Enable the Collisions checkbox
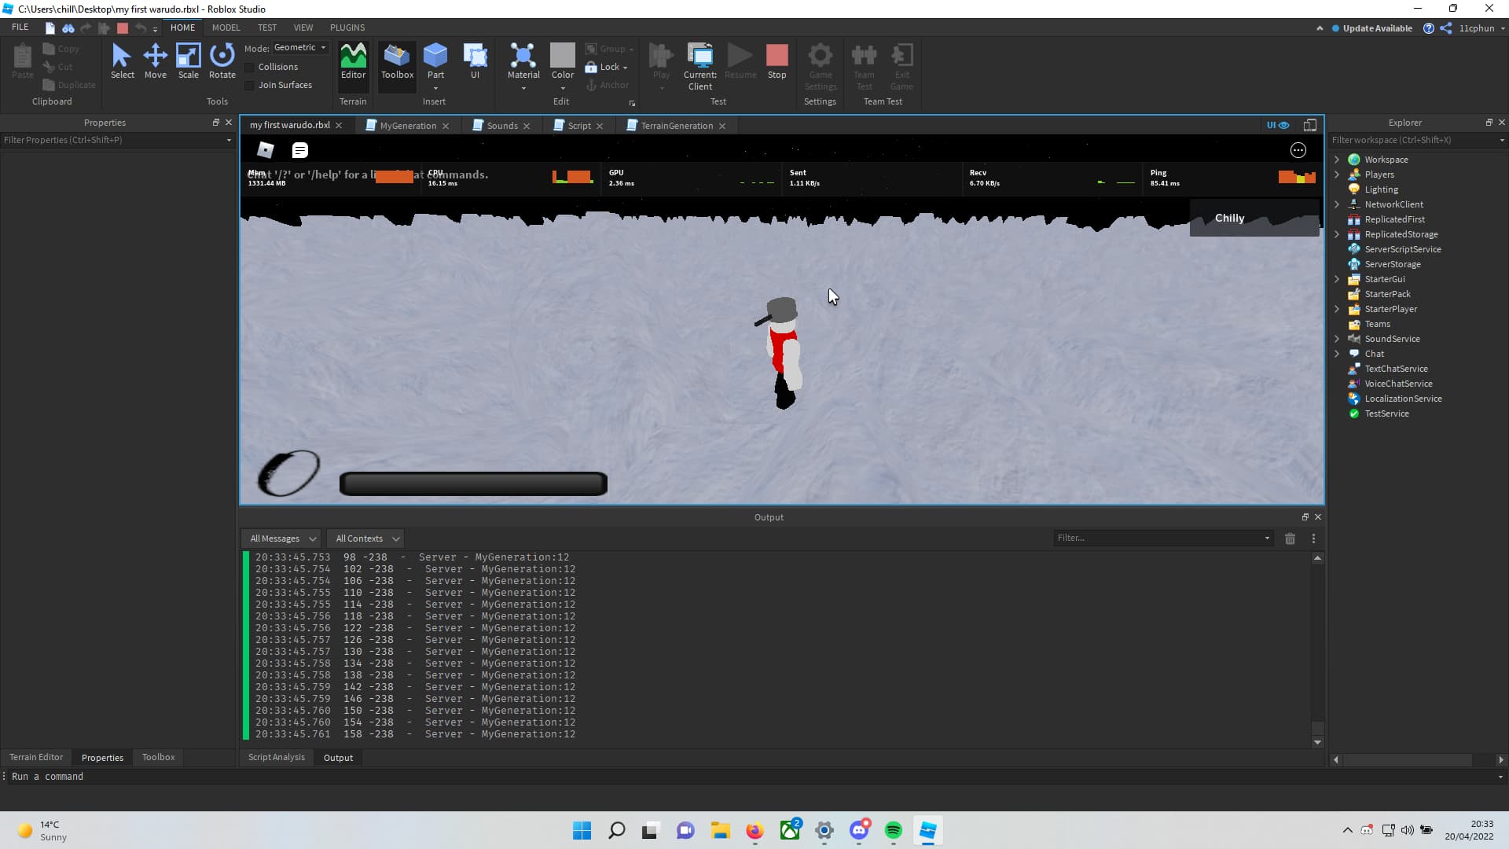This screenshot has width=1509, height=849. click(250, 68)
